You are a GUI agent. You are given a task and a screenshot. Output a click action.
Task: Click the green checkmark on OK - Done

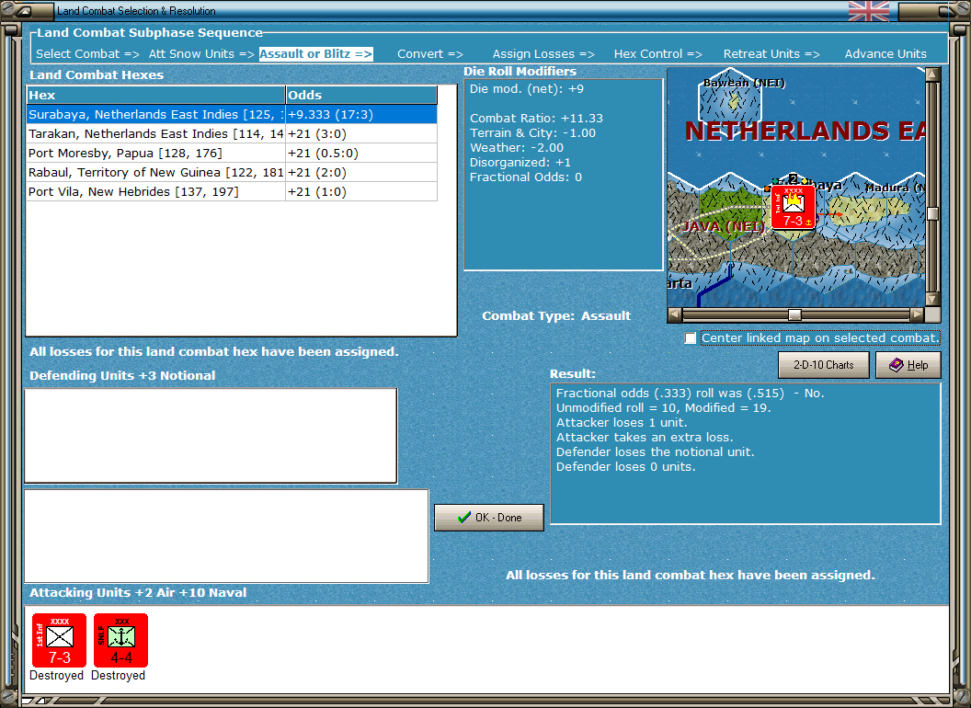click(x=463, y=518)
